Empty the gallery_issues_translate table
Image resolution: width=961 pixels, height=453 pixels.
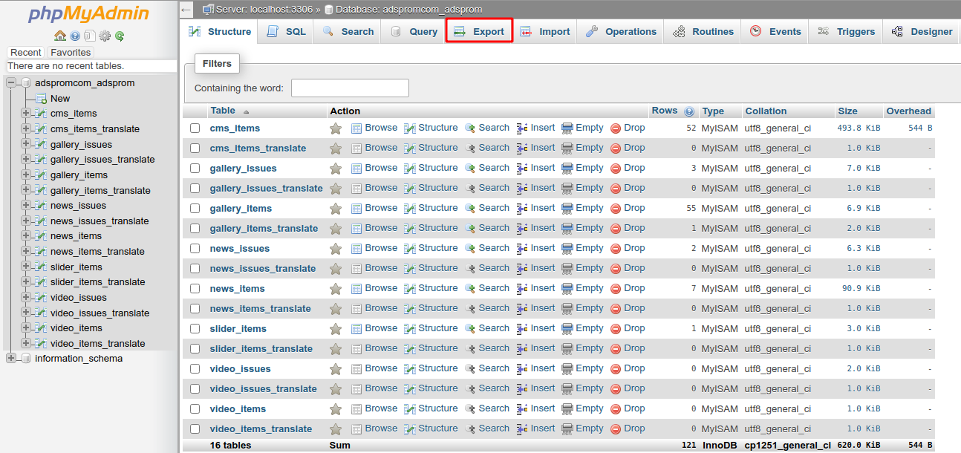point(583,188)
